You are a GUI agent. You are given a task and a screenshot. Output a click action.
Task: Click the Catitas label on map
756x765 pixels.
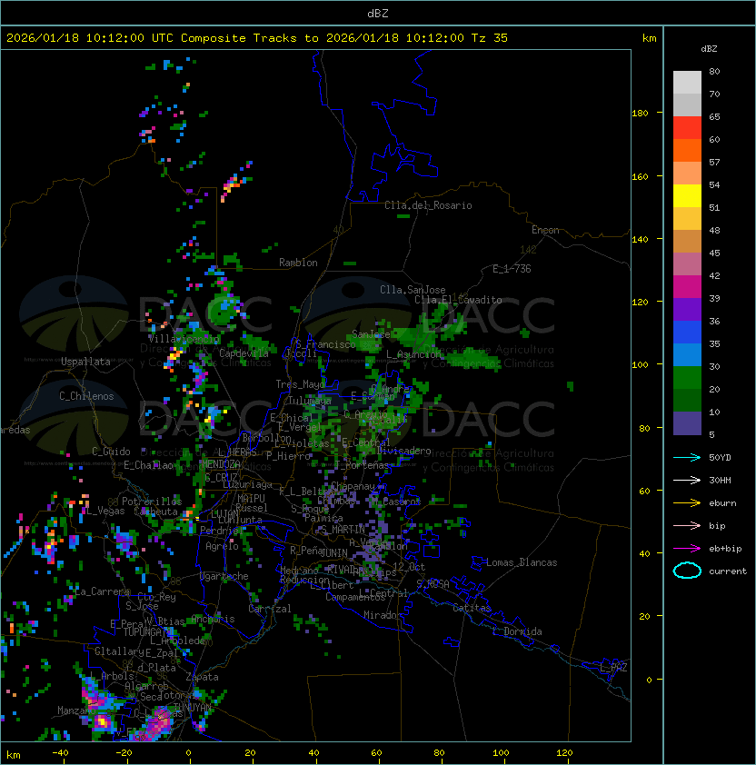coord(472,608)
